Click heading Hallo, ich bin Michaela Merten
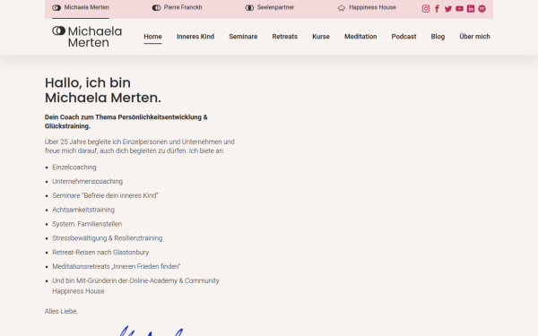This screenshot has height=336, width=538. 103,90
